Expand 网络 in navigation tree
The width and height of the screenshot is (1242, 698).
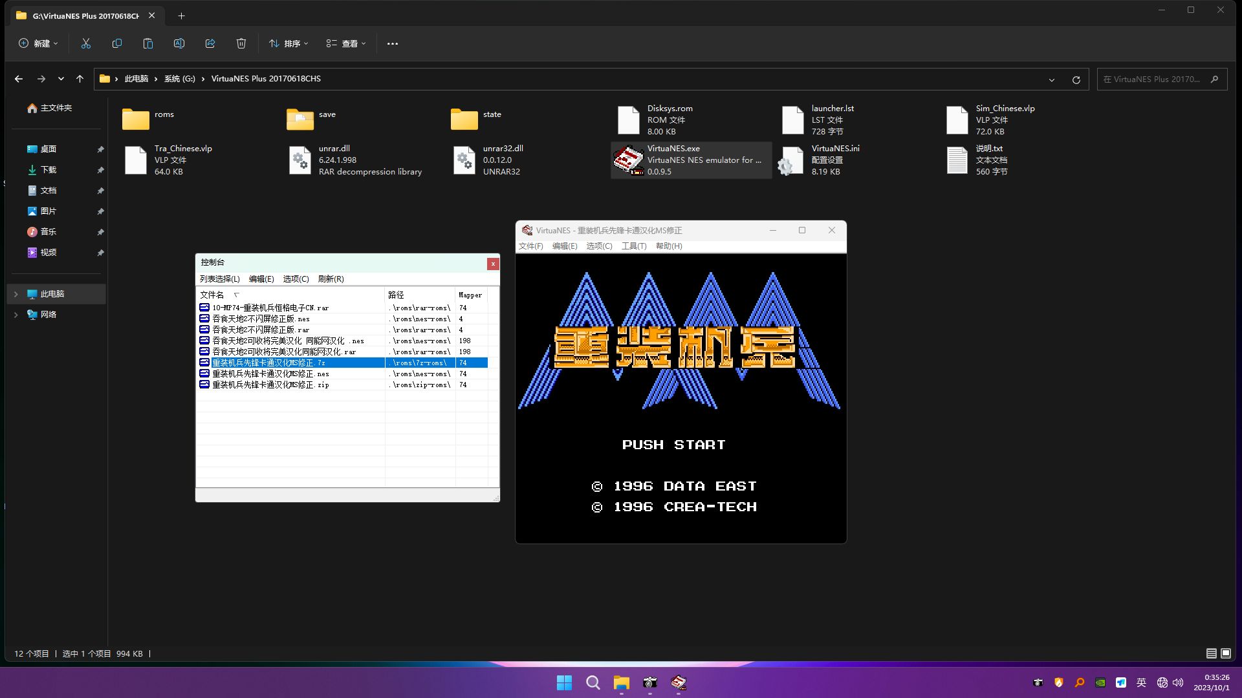point(16,315)
